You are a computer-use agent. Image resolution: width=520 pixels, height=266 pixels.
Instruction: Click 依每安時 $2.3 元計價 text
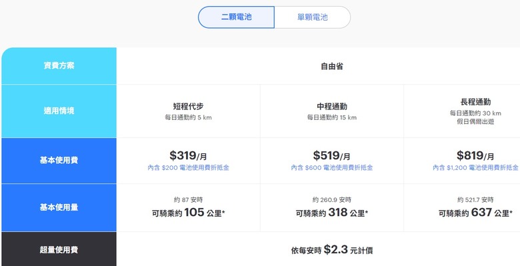[x=332, y=250]
